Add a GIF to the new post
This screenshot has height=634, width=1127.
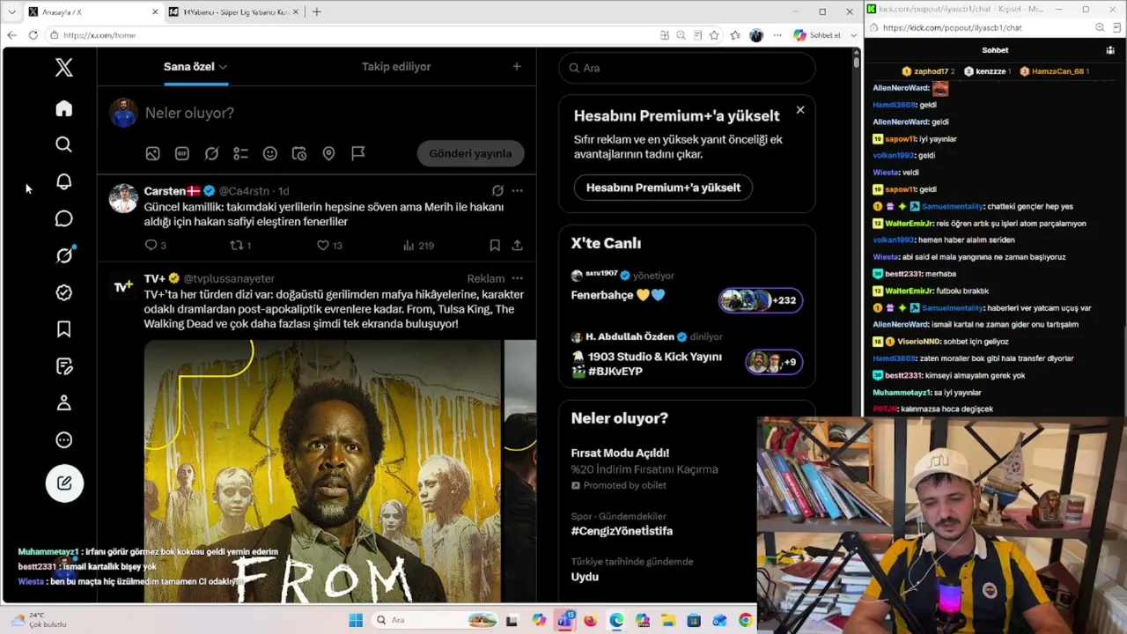pyautogui.click(x=182, y=153)
